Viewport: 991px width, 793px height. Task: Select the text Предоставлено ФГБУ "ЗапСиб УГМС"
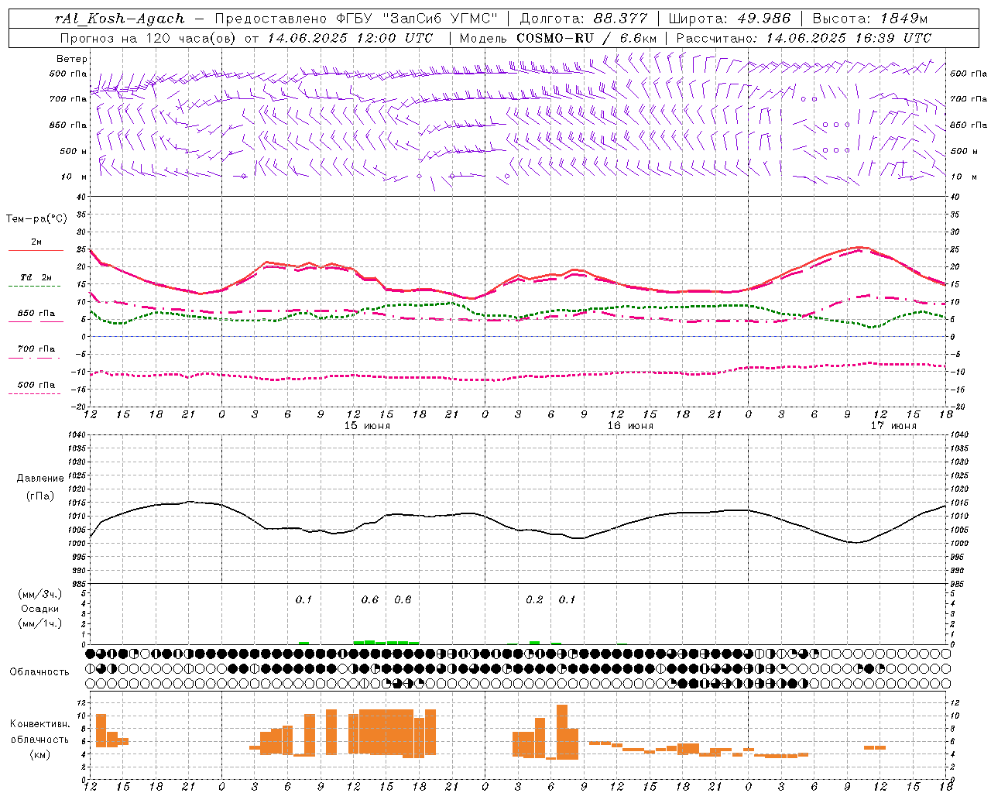tap(355, 19)
